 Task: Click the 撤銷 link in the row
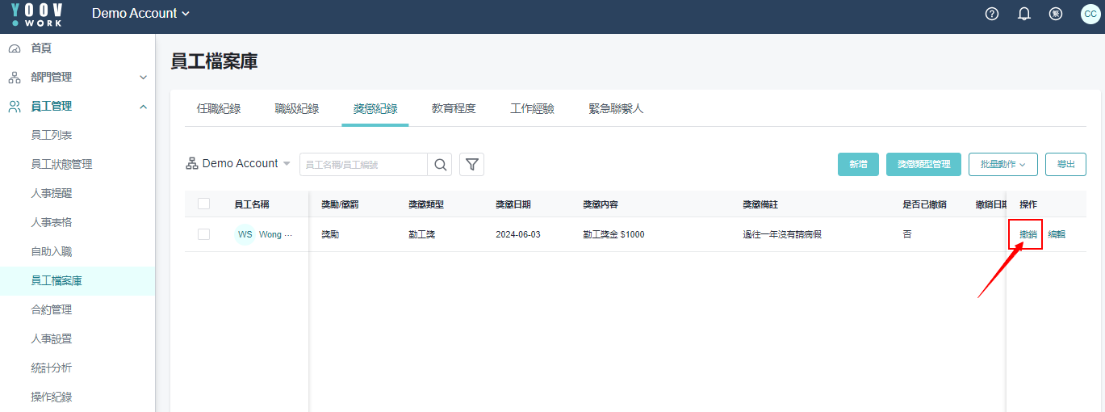point(1028,234)
